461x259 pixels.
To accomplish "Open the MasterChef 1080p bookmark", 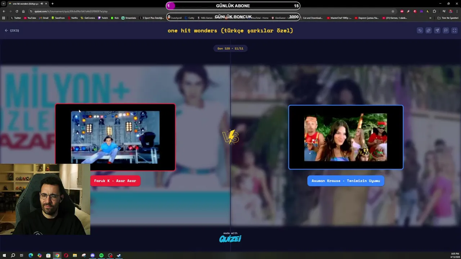I will pyautogui.click(x=339, y=18).
